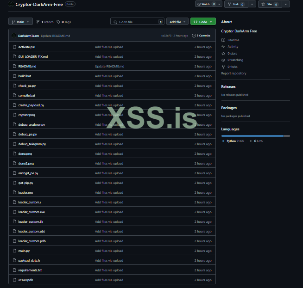Screen dimensions: 303x288
Task: Click the Readme book icon
Action: point(223,40)
